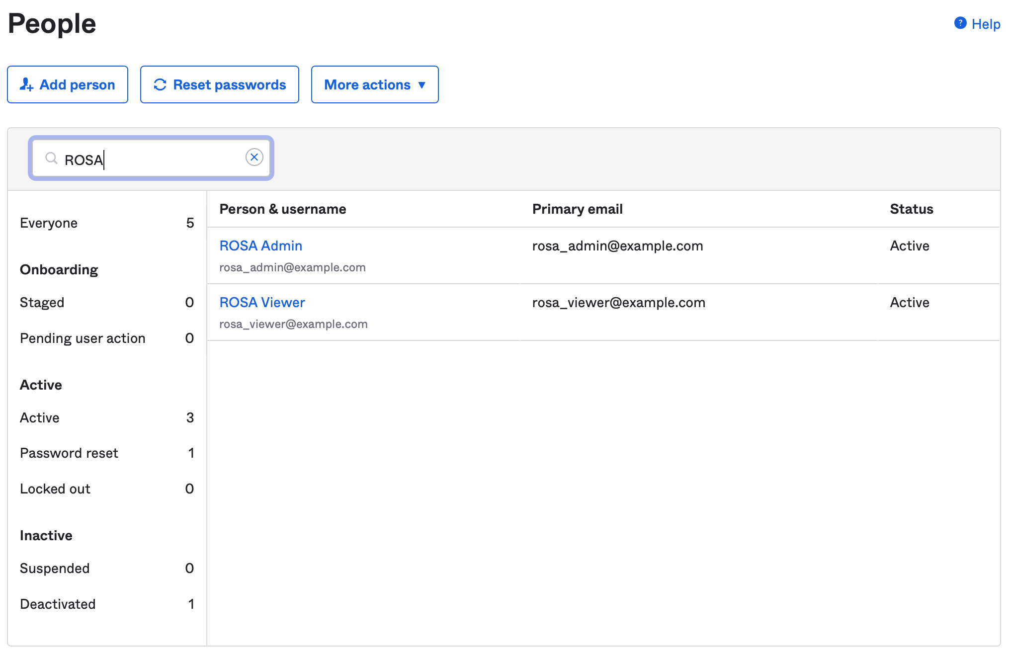1010x655 pixels.
Task: Open the More actions dropdown
Action: [374, 84]
